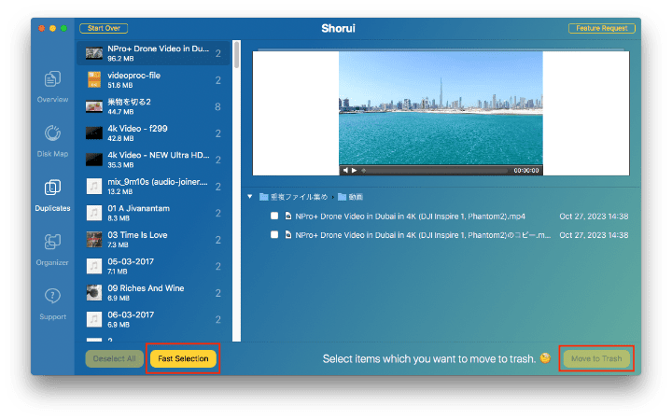The width and height of the screenshot is (672, 419).
Task: Click the 00:00:00 video time display
Action: [525, 171]
